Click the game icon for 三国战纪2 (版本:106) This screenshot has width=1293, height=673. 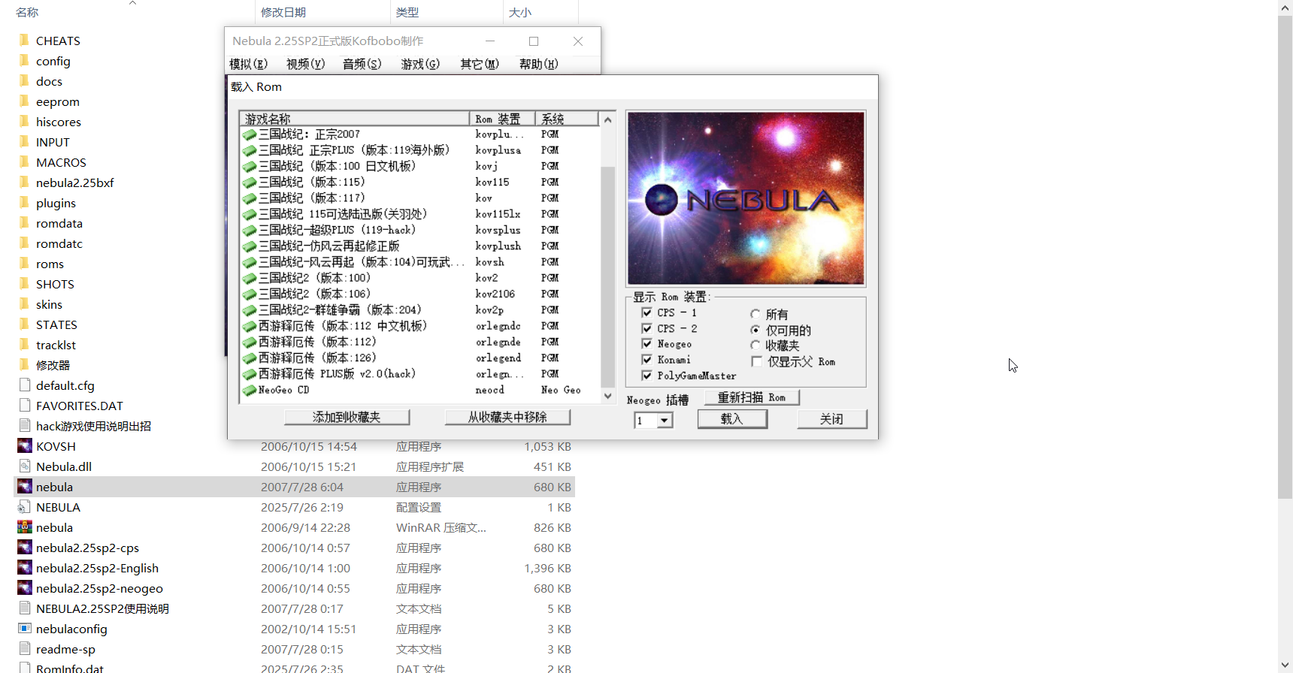click(x=250, y=294)
